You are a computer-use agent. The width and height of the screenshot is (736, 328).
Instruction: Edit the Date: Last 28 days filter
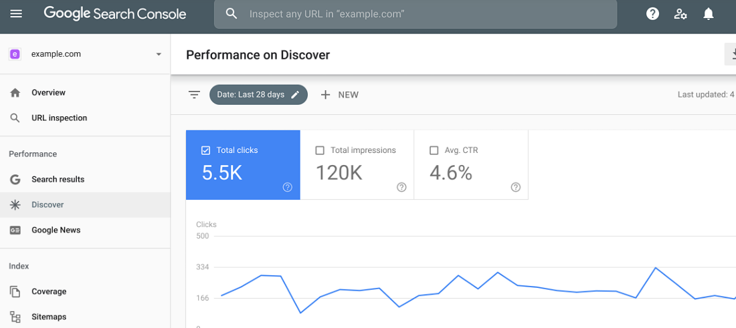click(258, 95)
